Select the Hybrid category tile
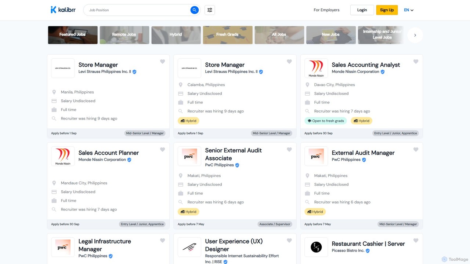Image resolution: width=470 pixels, height=264 pixels. click(176, 35)
